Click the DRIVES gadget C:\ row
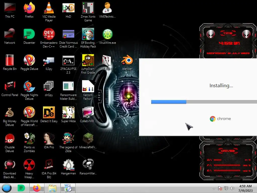The height and width of the screenshot is (193, 257). point(229,160)
